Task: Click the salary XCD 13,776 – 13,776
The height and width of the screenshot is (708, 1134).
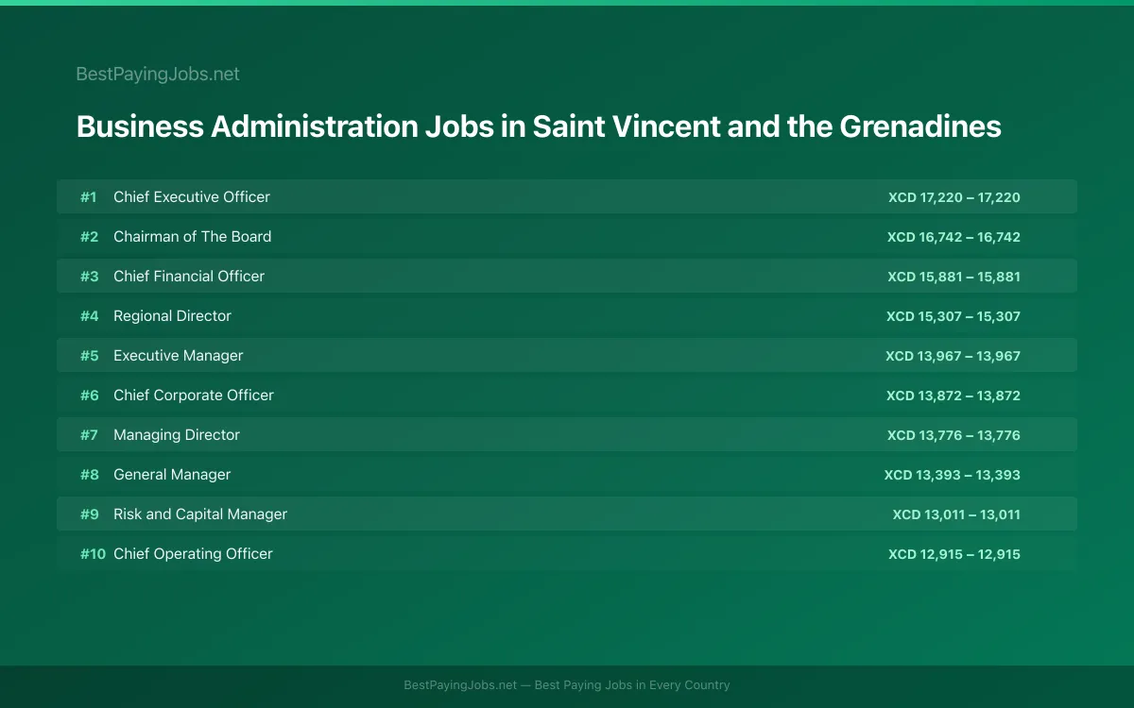Action: [x=954, y=435]
